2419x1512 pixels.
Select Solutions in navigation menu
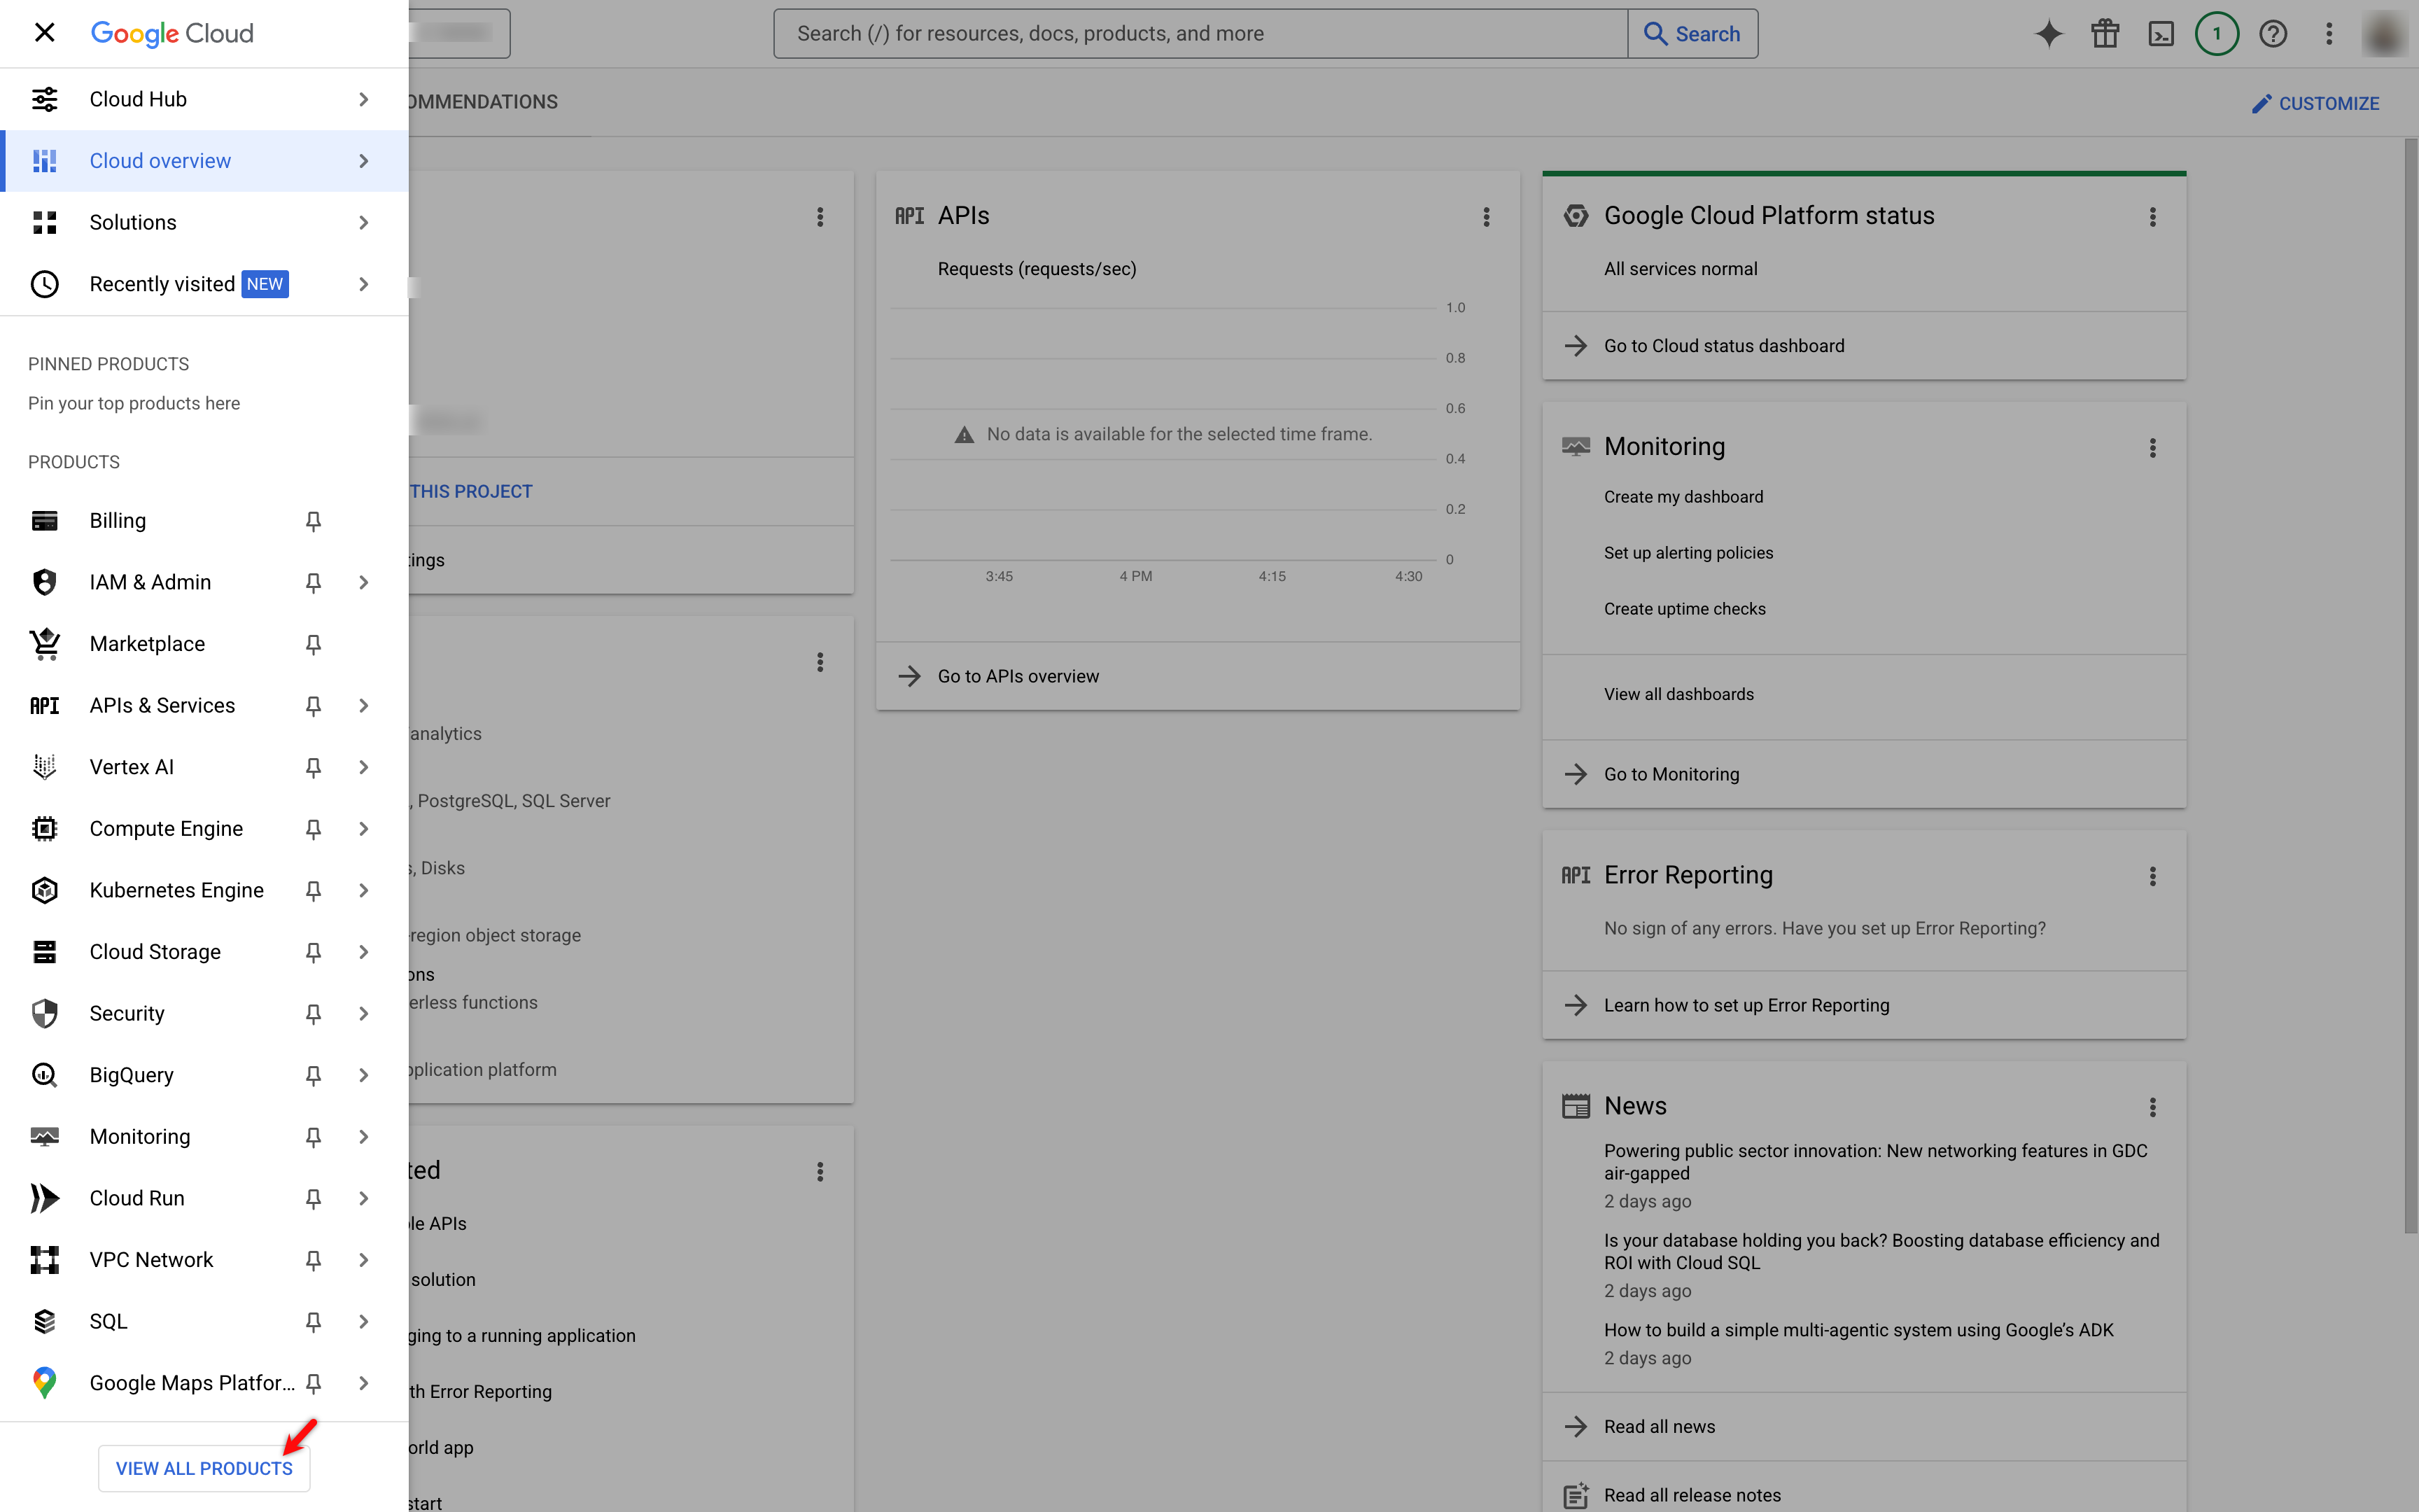pos(133,223)
